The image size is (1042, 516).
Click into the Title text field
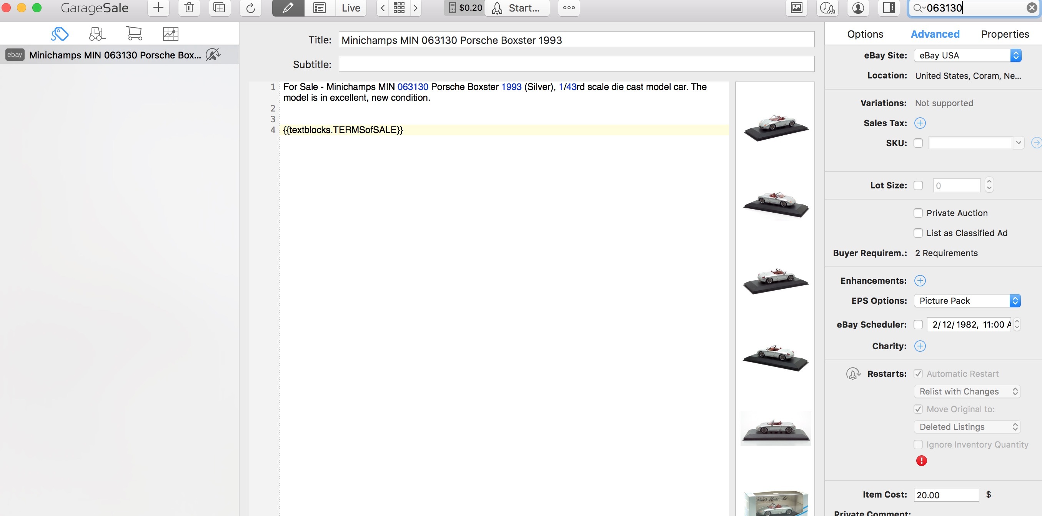[576, 40]
